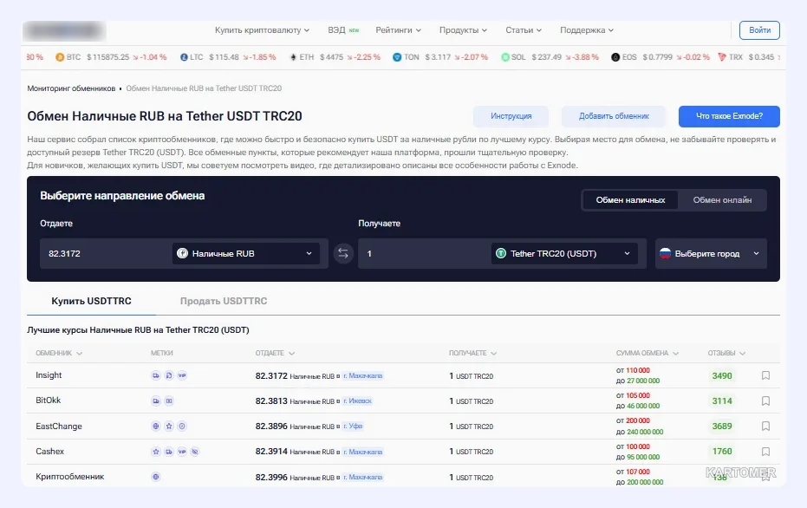Bookmark the EastChange exchanger
This screenshot has height=508, width=807.
pyautogui.click(x=766, y=427)
